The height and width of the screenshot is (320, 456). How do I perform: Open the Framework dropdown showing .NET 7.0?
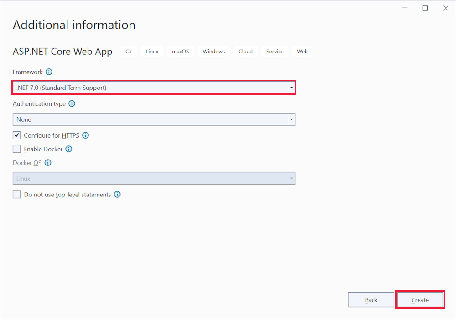(154, 88)
